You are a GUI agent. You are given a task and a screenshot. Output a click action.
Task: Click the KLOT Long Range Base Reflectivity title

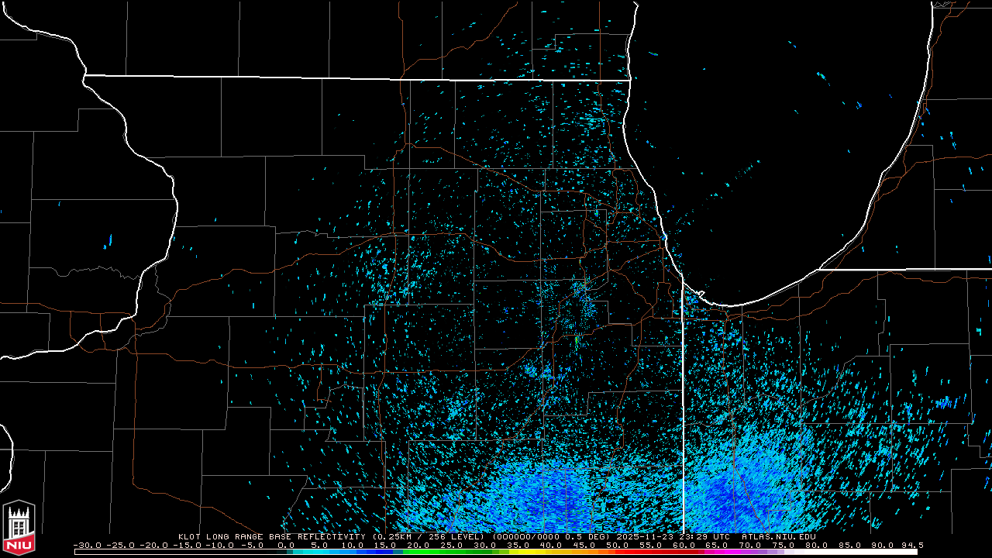(273, 536)
